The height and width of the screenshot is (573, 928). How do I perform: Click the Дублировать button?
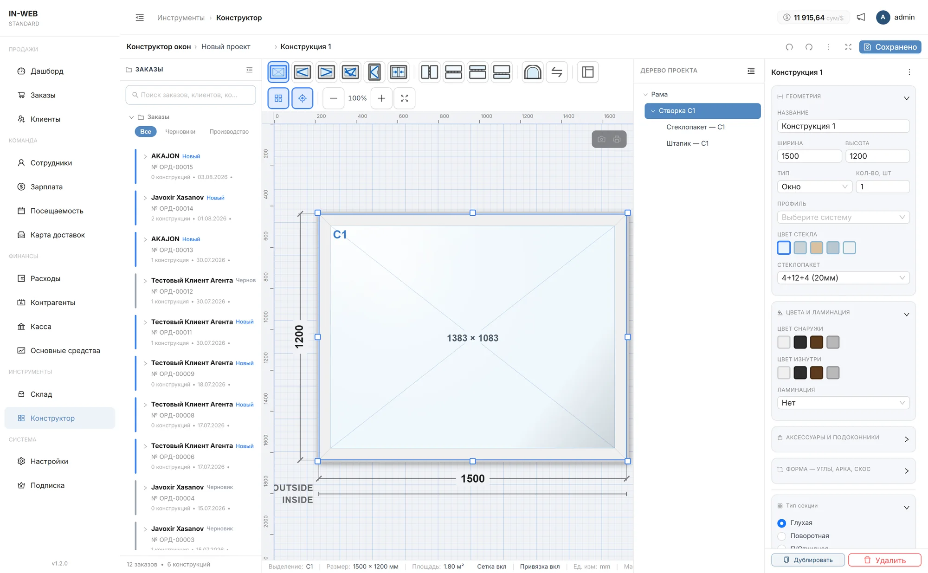click(x=808, y=560)
